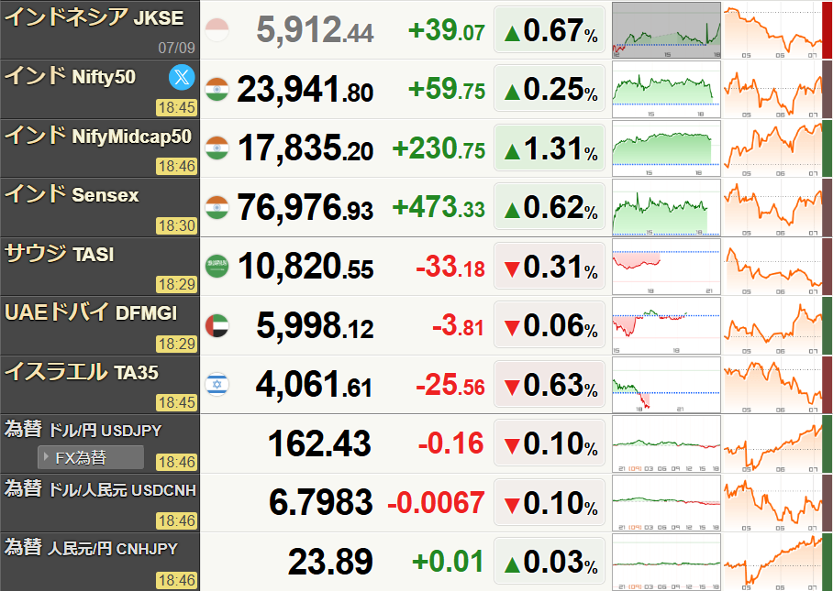Open the CNHJPY orange multi-day trend chart
Image resolution: width=833 pixels, height=591 pixels.
(772, 563)
